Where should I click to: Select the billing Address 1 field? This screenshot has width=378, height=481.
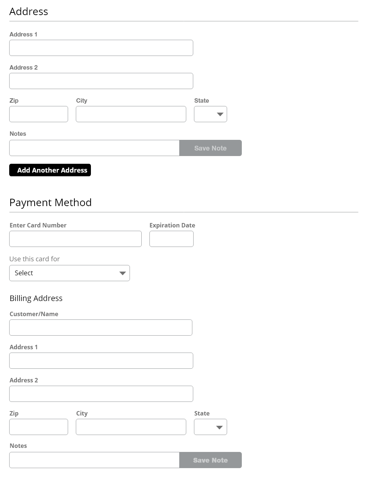tap(101, 361)
